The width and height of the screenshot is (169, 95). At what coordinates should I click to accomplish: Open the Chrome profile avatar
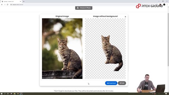(x=164, y=4)
